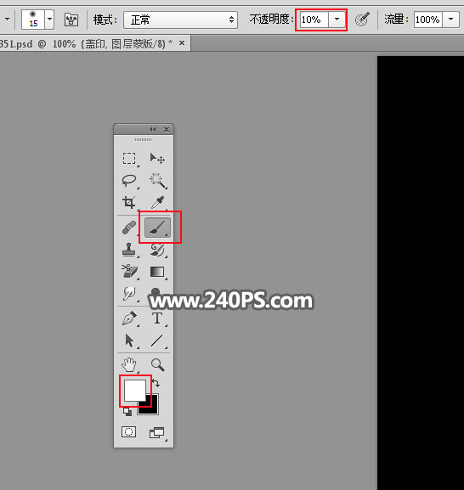This screenshot has height=490, width=464.
Task: Click the tools panel grip handle
Action: (x=144, y=139)
